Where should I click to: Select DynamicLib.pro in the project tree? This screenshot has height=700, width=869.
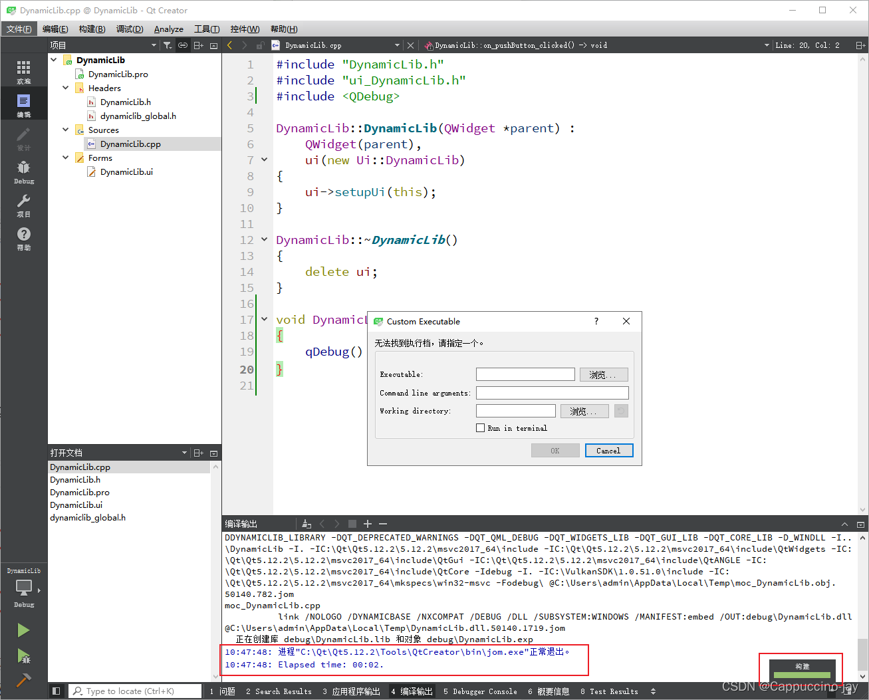coord(118,74)
